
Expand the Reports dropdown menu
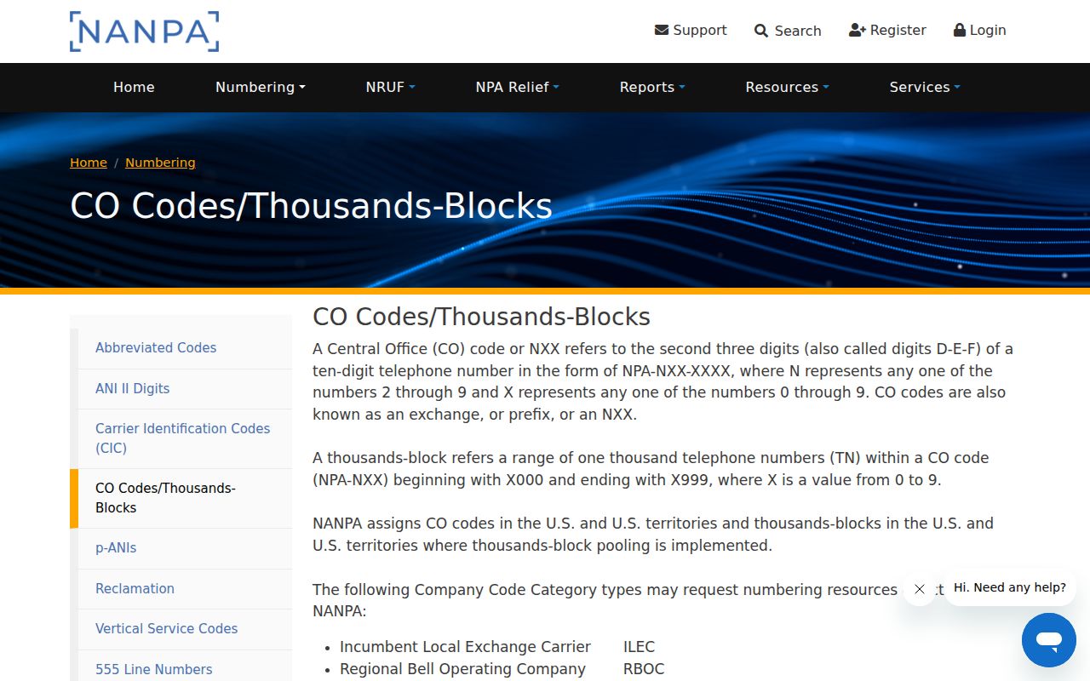click(652, 87)
